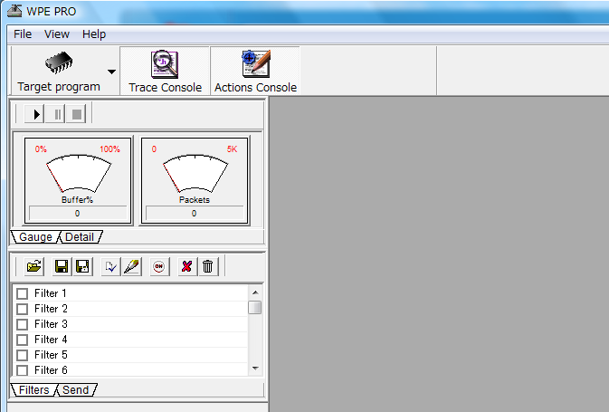Click the edit filter pencil icon
The width and height of the screenshot is (609, 412).
tap(131, 266)
